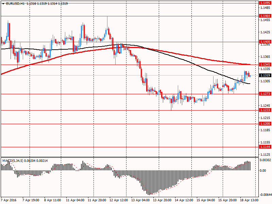Click the 1.1425 price axis tick
The image size is (272, 204).
(266, 32)
